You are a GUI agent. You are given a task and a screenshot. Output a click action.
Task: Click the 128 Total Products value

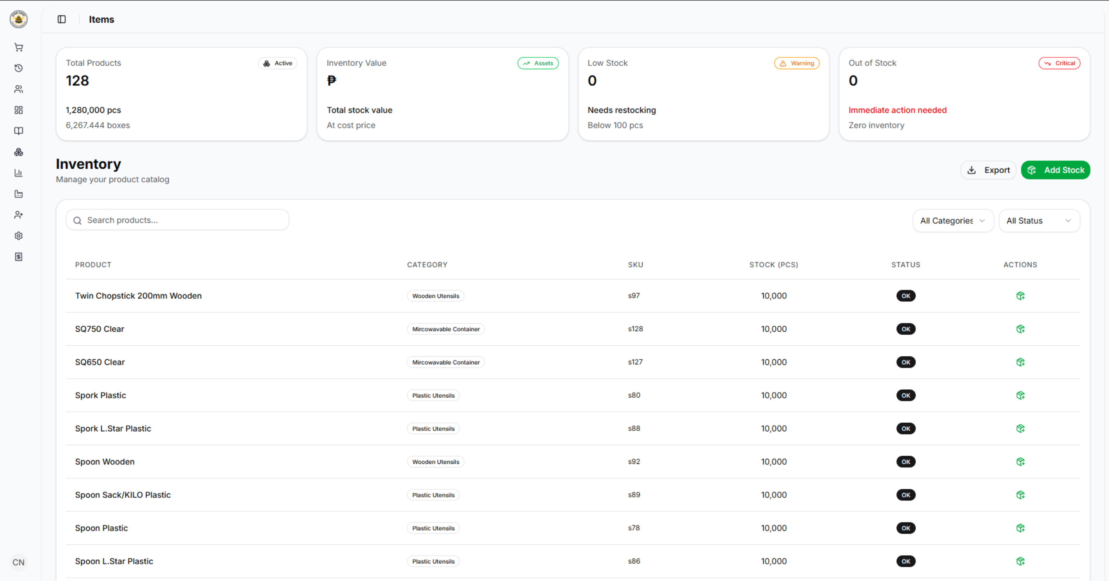click(x=77, y=81)
